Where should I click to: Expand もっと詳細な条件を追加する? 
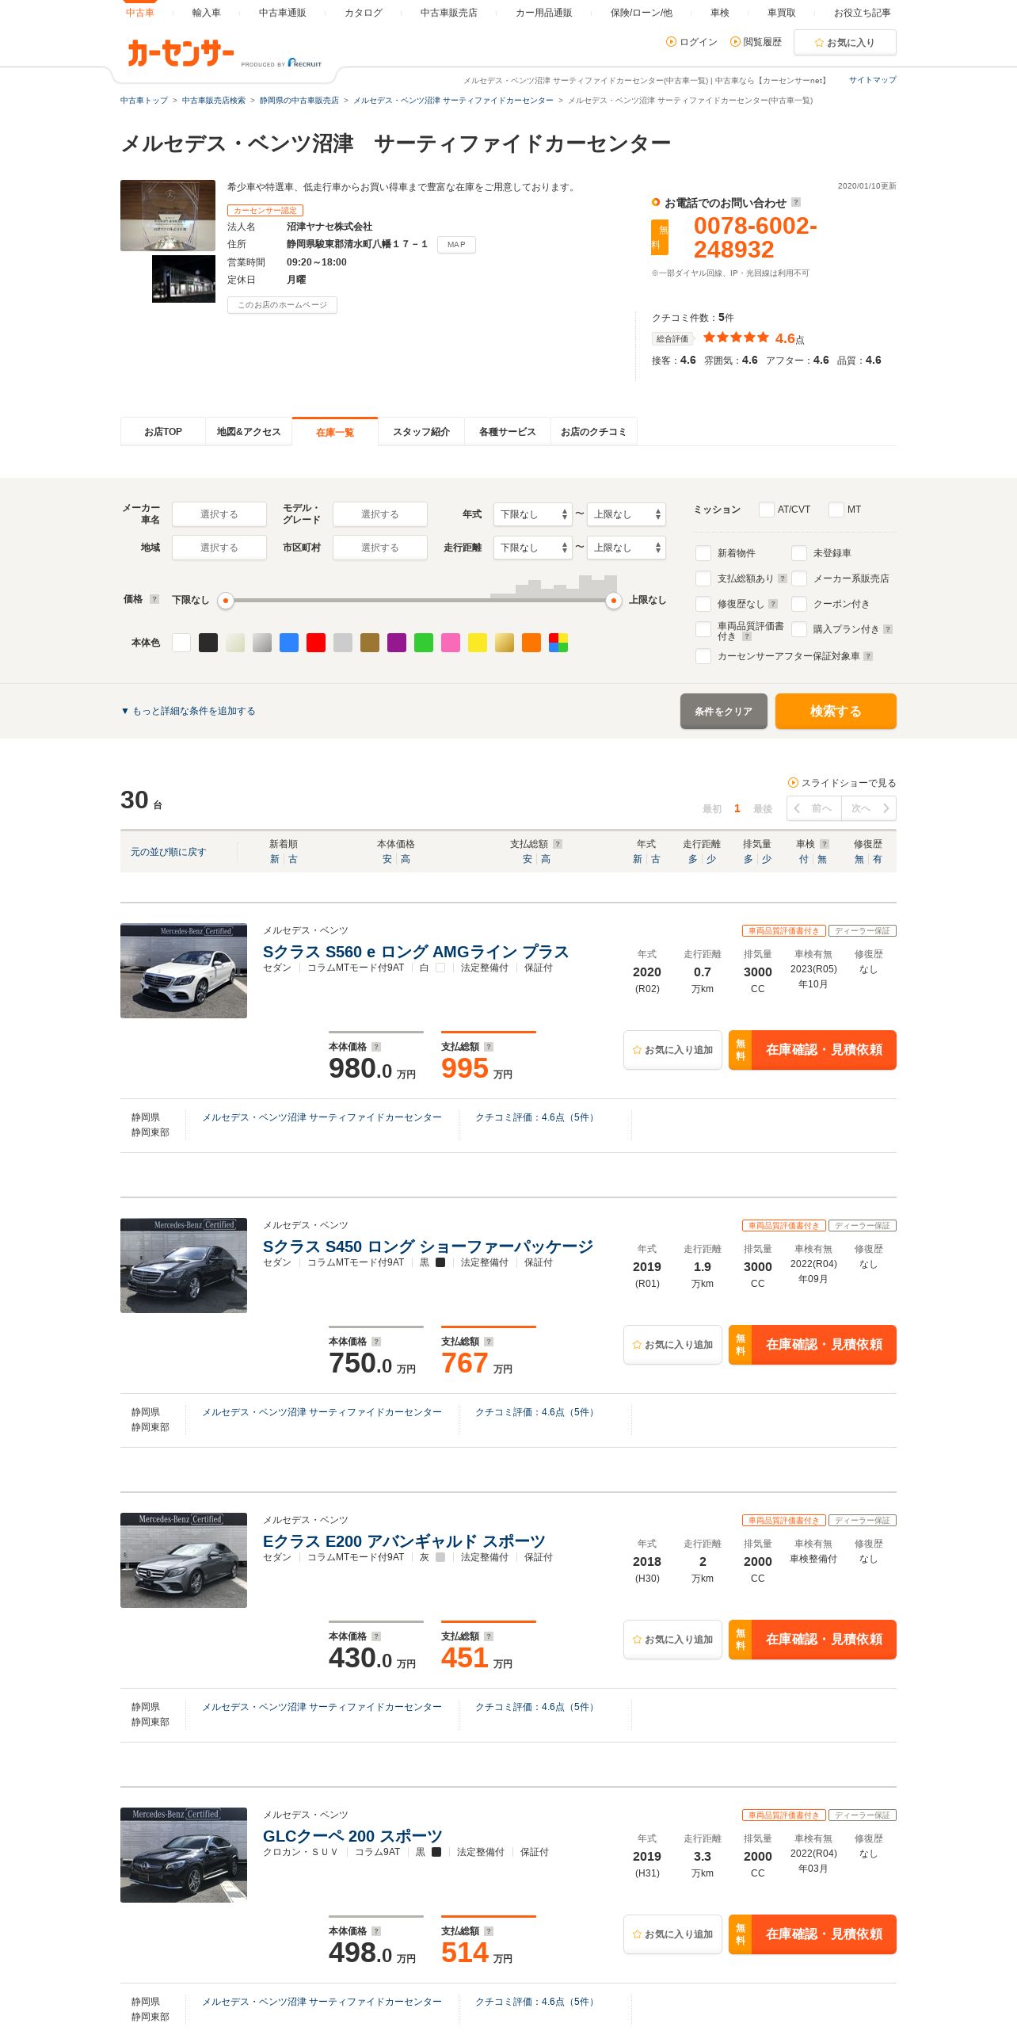pyautogui.click(x=189, y=711)
